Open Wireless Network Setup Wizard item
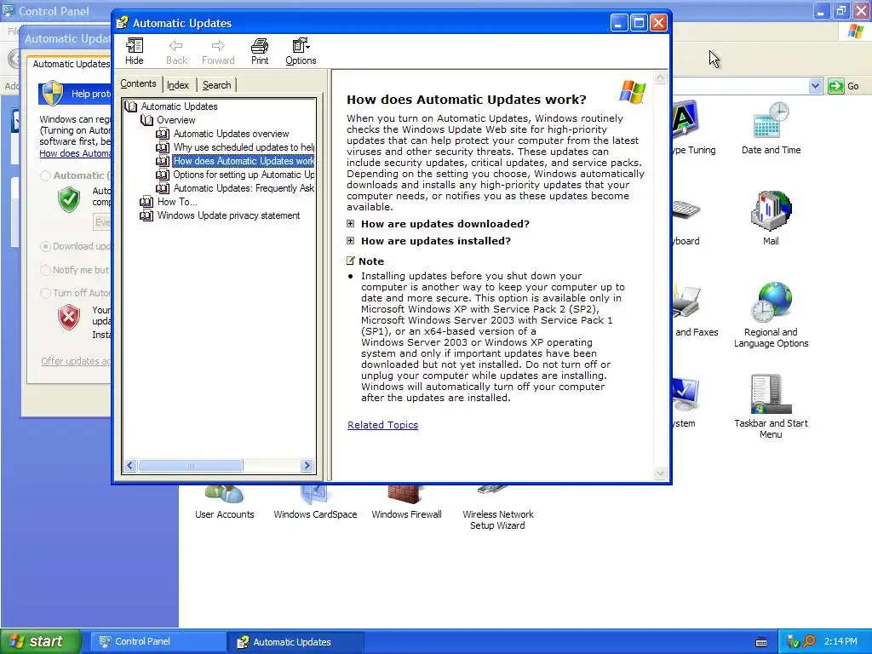 tap(497, 508)
